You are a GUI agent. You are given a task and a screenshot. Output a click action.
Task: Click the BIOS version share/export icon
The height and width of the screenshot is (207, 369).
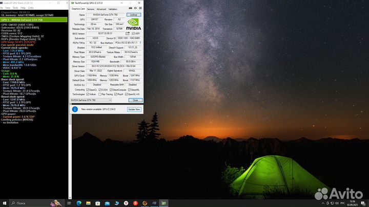click(x=127, y=33)
